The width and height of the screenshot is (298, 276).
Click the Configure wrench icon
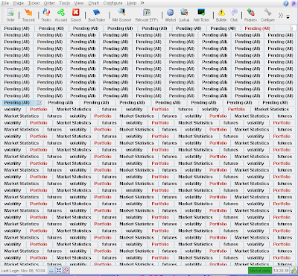pyautogui.click(x=267, y=15)
